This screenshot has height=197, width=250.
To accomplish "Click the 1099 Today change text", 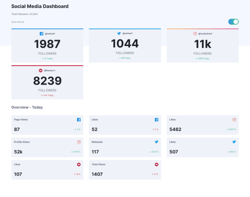I will (203, 58).
